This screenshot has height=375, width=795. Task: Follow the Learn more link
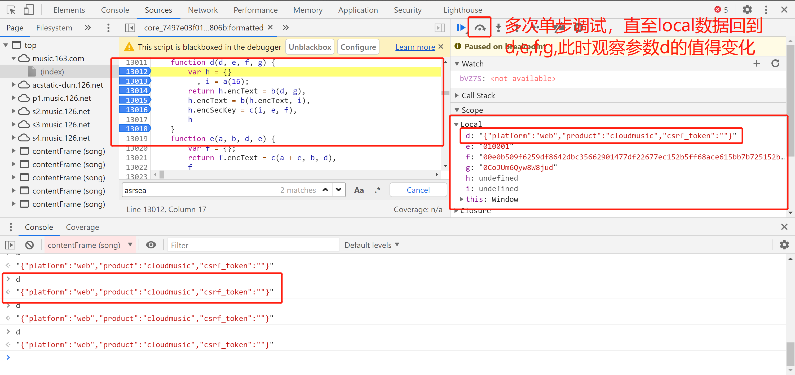pyautogui.click(x=415, y=47)
